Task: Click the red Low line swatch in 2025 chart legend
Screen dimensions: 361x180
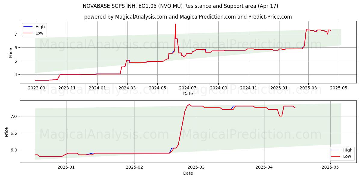Action: 336,156
